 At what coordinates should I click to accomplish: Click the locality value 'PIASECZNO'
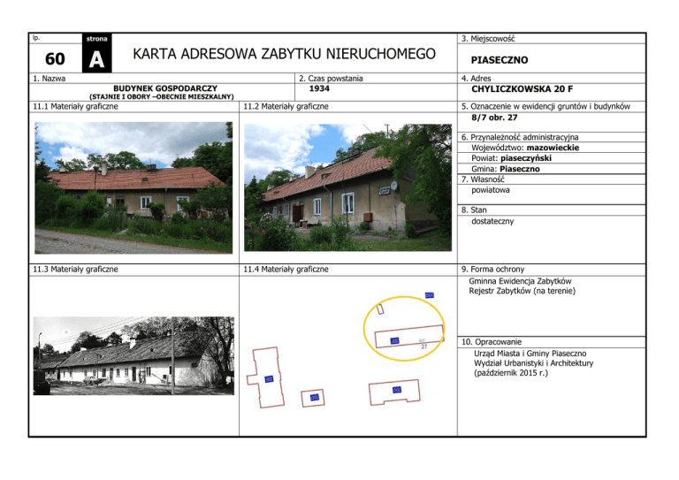(x=500, y=61)
